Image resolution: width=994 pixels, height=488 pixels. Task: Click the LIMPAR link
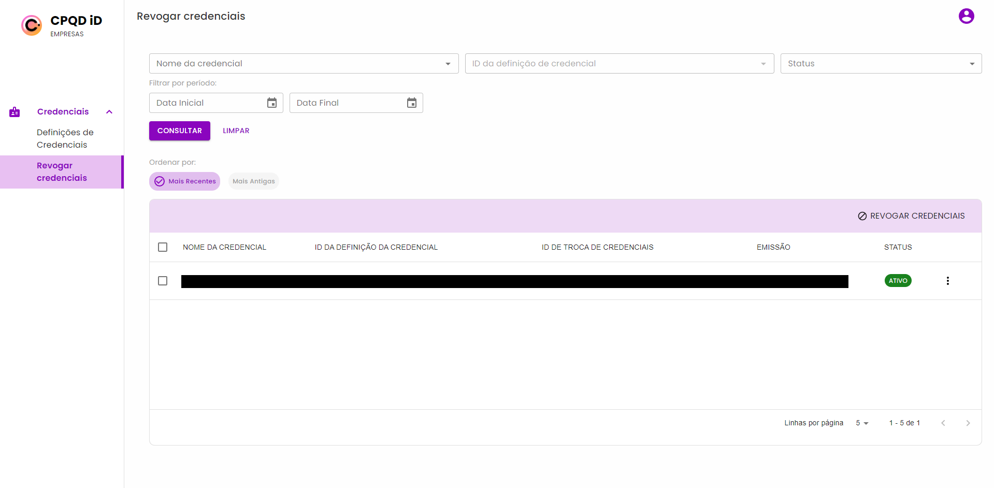click(236, 131)
